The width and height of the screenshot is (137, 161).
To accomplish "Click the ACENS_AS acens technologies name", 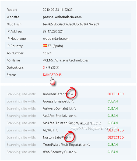I will [x=66, y=60].
